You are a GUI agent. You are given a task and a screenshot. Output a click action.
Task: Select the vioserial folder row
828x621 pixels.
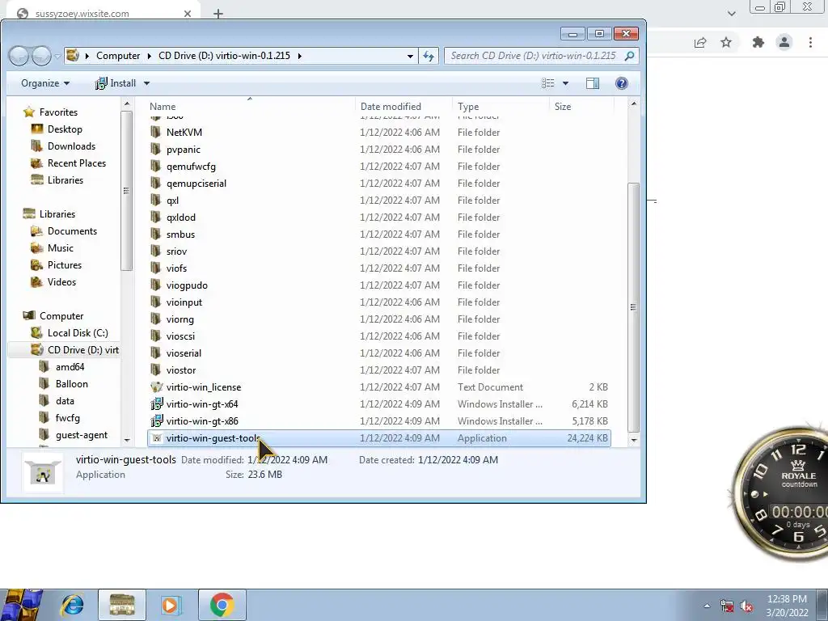click(379, 353)
